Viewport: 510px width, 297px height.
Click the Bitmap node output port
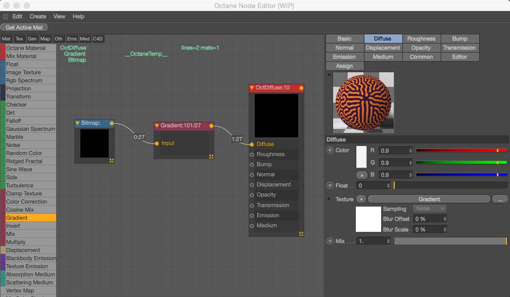[112, 123]
